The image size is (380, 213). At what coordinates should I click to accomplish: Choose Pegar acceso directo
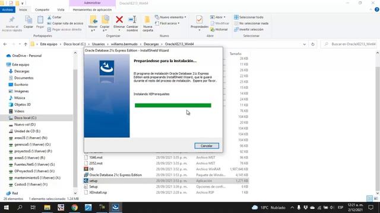64,30
